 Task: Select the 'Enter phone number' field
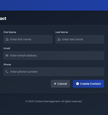tap(54, 72)
